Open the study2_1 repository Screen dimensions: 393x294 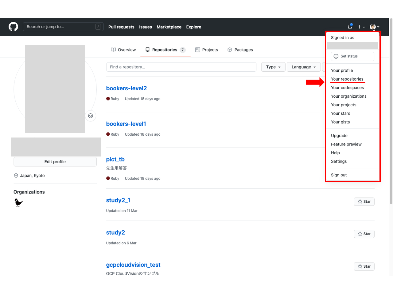click(118, 200)
